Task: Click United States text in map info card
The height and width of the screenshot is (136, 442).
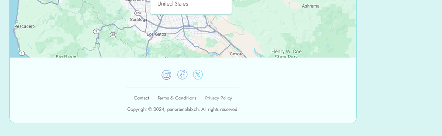Action: pos(173,4)
